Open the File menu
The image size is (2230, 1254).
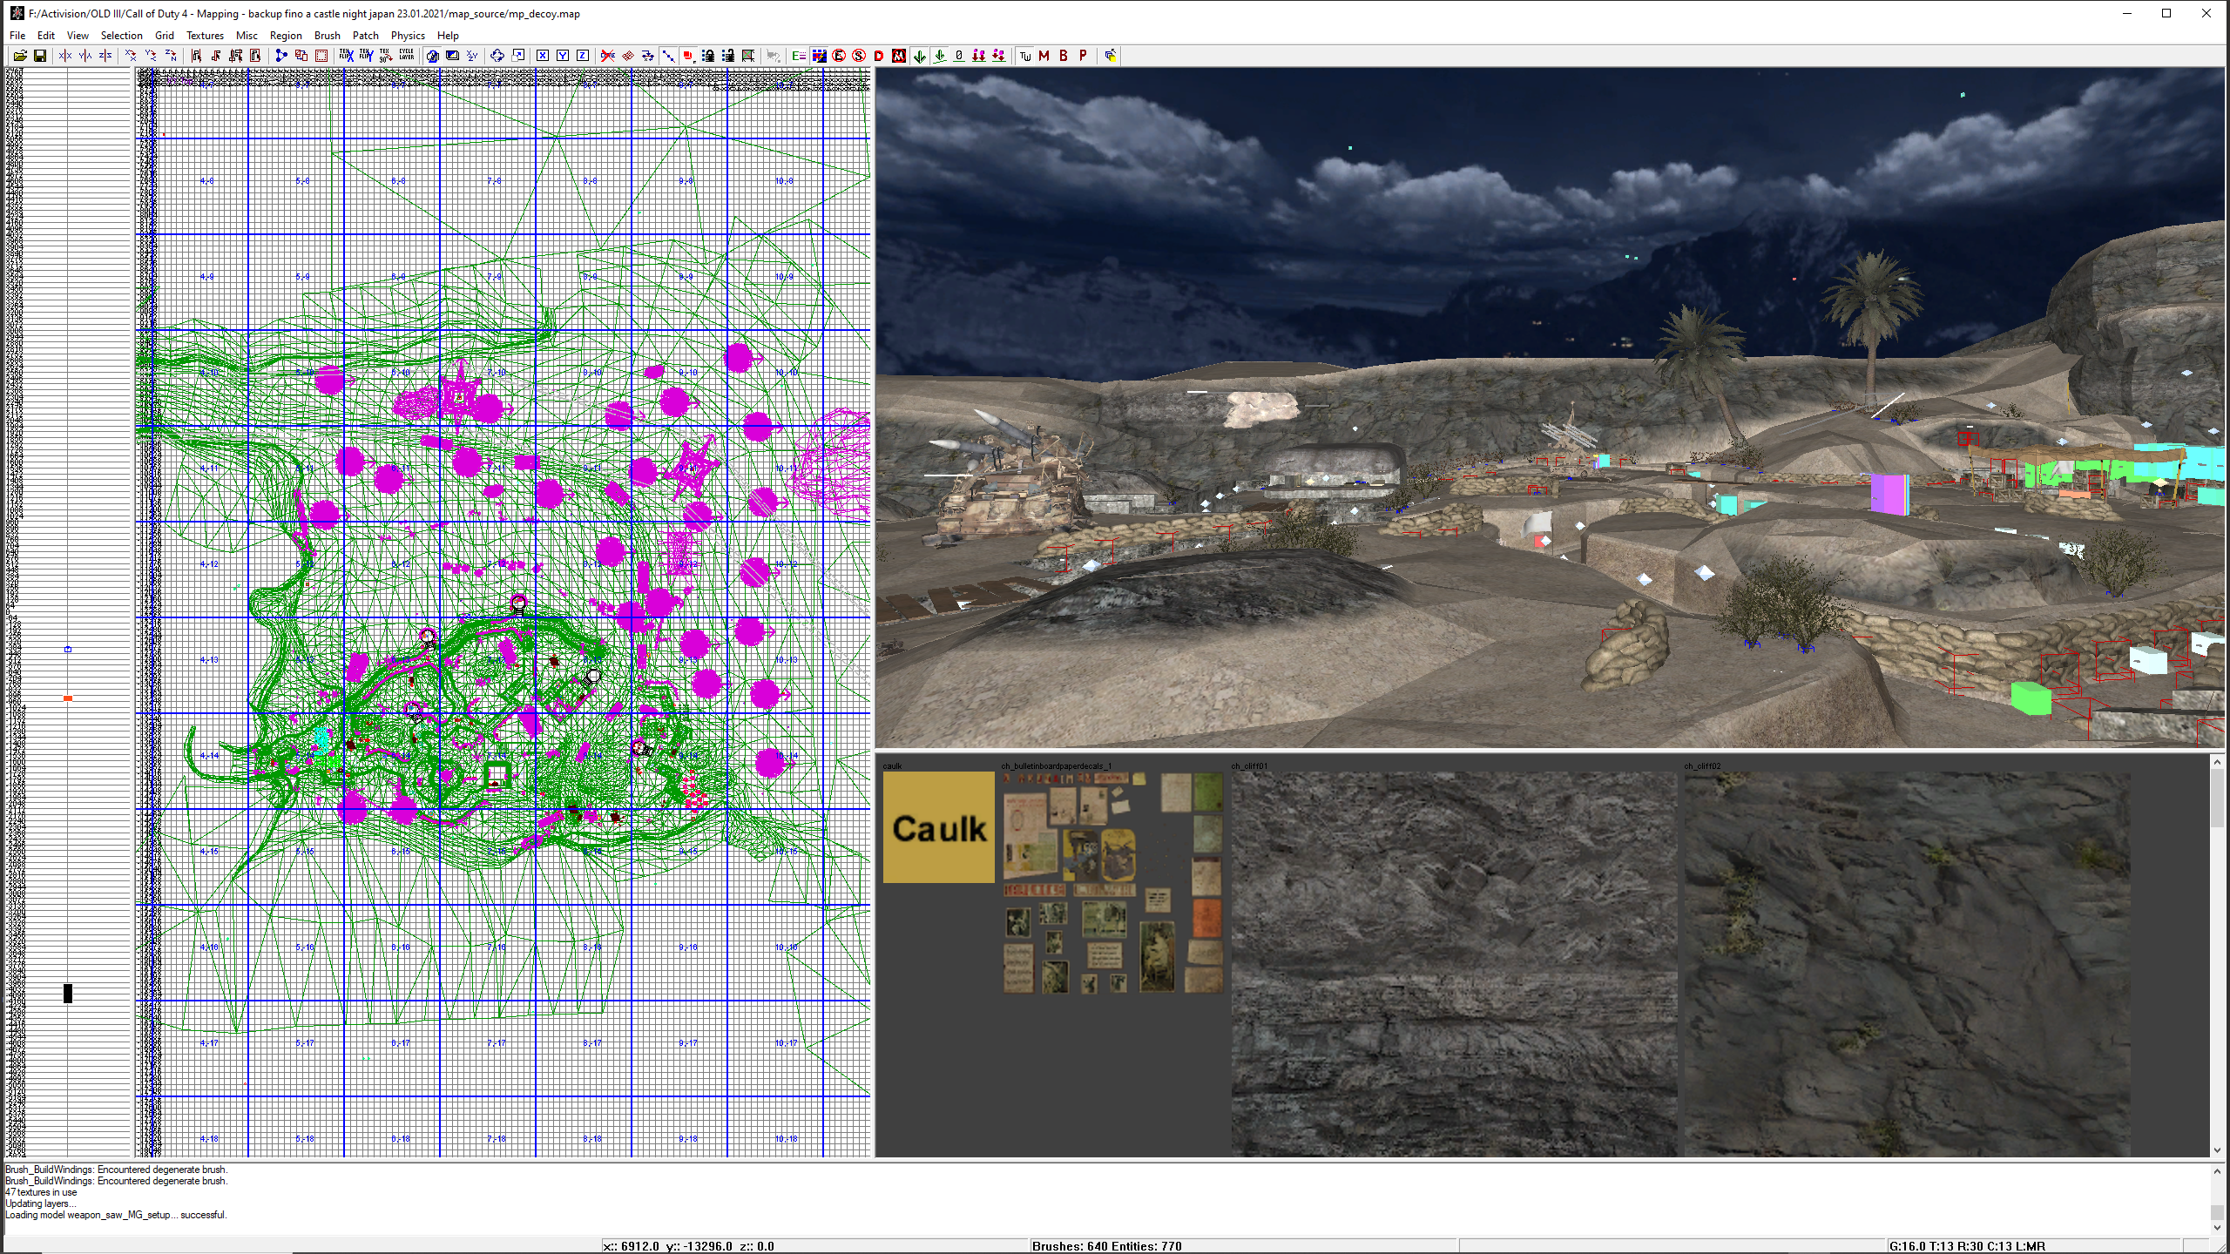pyautogui.click(x=17, y=36)
